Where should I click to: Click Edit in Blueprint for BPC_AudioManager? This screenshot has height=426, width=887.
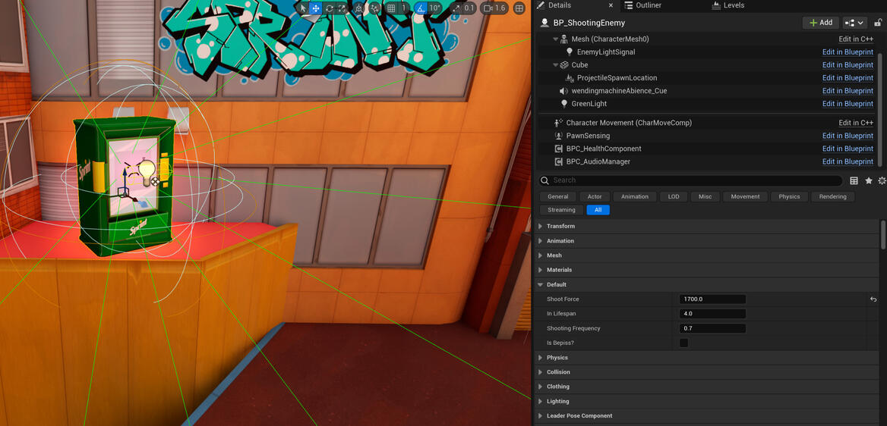tap(848, 161)
